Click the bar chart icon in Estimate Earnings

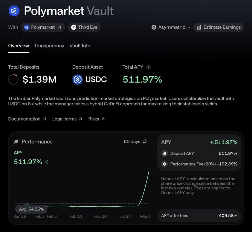[199, 27]
